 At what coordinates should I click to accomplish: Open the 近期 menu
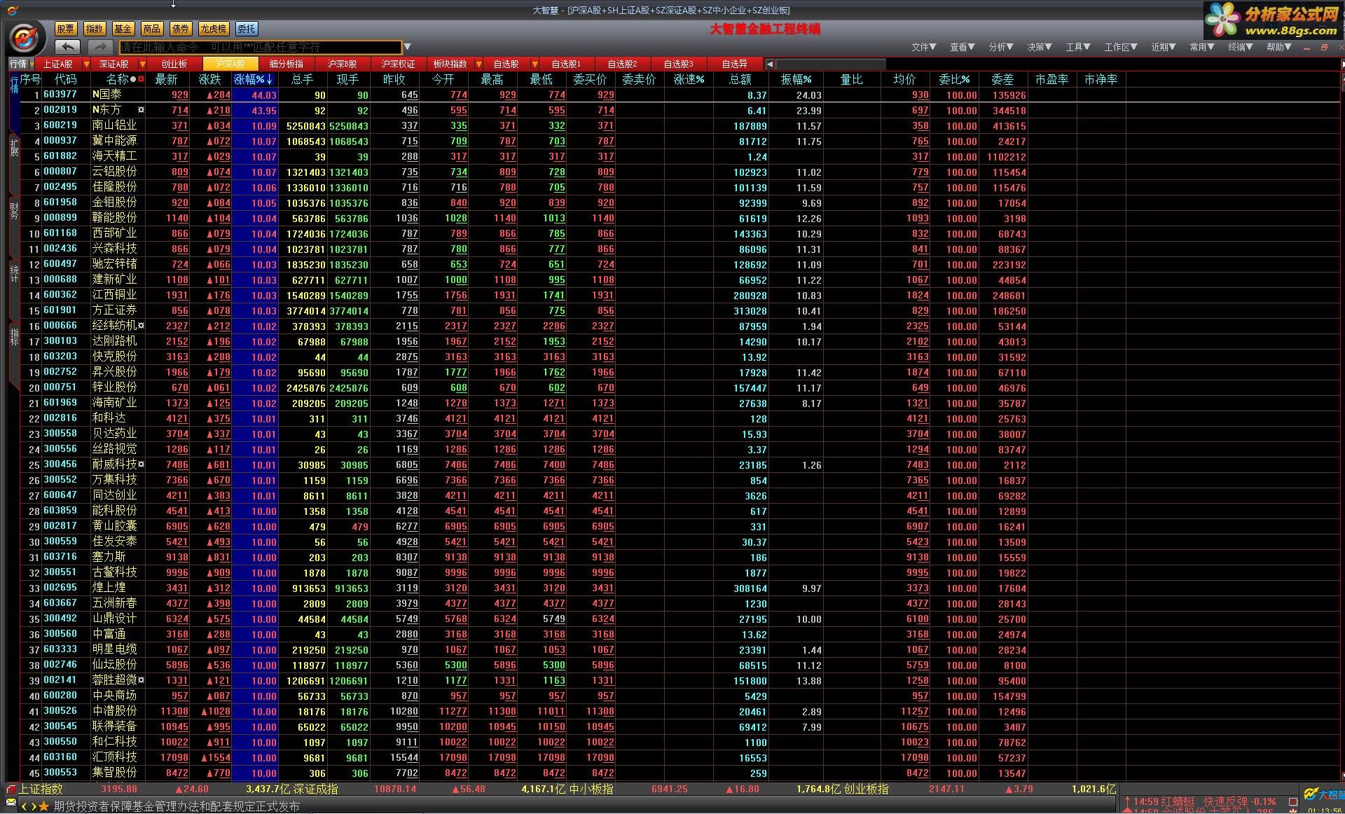point(1164,47)
